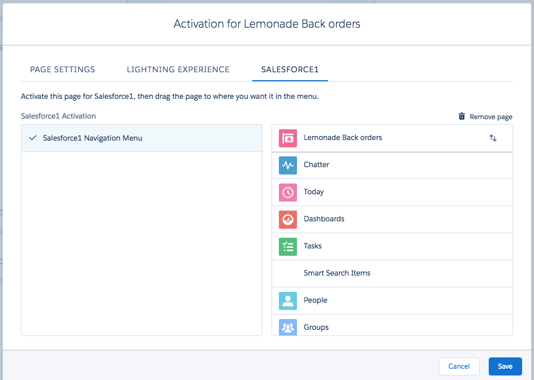Click the Lemonade Back orders page icon
534x380 pixels.
tap(288, 138)
